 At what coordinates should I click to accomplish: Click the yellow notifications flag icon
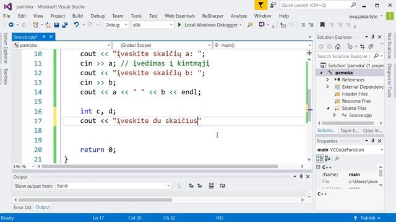tap(260, 6)
